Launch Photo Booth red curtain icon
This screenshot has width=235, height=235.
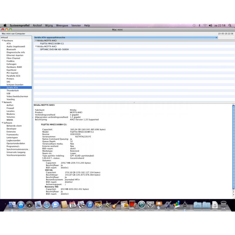click(133, 205)
